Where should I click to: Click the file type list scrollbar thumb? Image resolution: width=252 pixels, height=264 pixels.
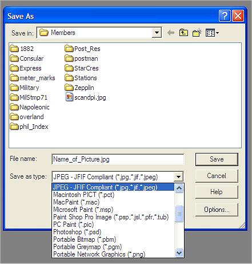coord(179,214)
